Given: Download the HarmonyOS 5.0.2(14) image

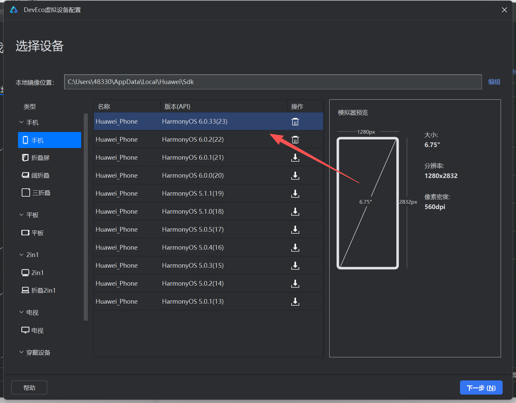Looking at the screenshot, I should (295, 284).
